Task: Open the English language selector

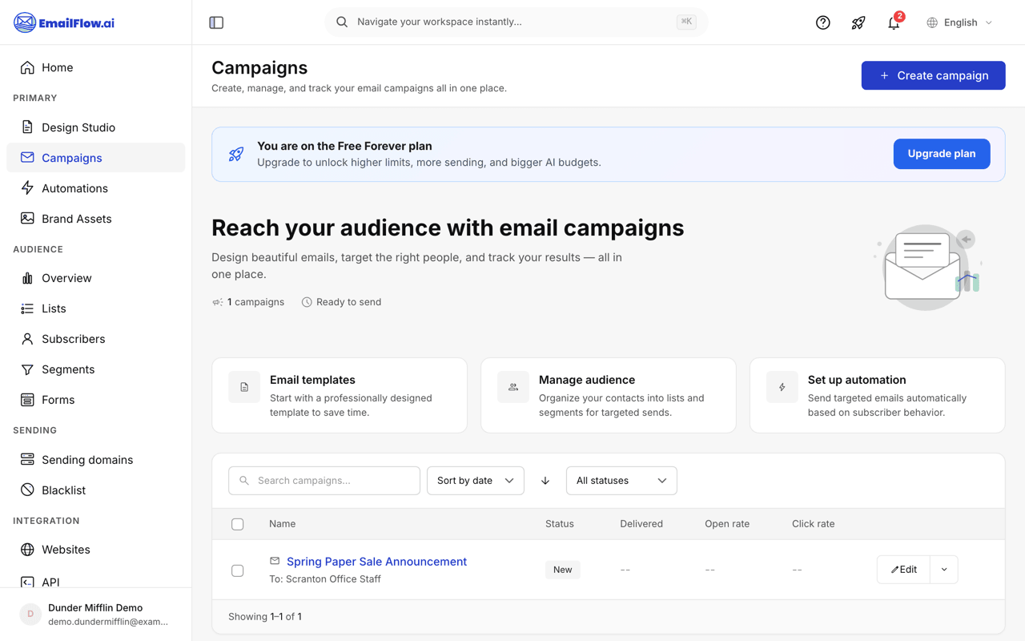Action: [x=960, y=22]
